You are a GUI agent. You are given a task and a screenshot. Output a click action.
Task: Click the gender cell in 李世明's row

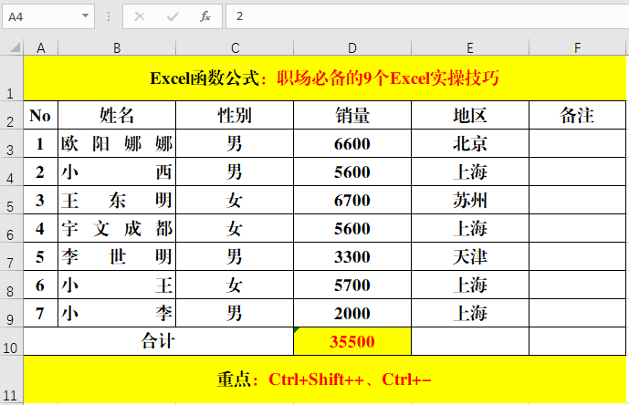pos(235,256)
